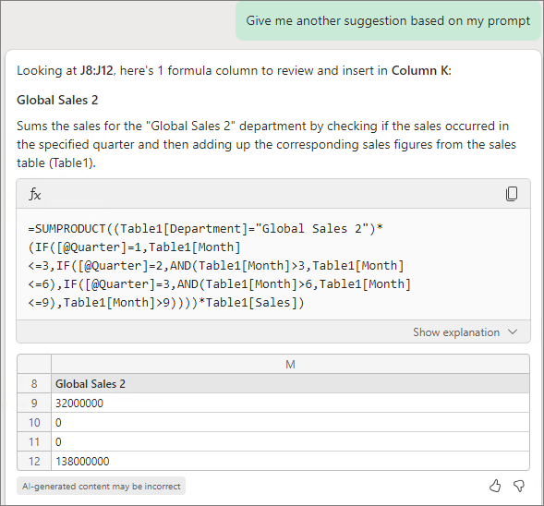544x506 pixels.
Task: Select row 8 header in preview
Action: 34,383
